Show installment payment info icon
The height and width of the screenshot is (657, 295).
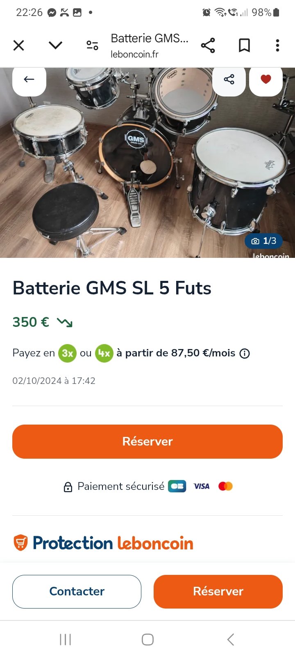coord(245,354)
